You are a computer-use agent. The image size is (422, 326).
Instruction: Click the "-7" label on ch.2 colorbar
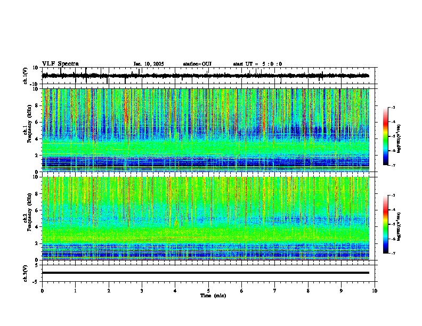(393, 254)
